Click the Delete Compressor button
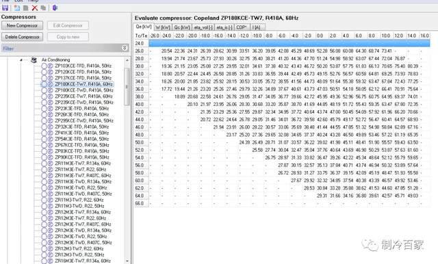The width and height of the screenshot is (438, 264). point(22,37)
